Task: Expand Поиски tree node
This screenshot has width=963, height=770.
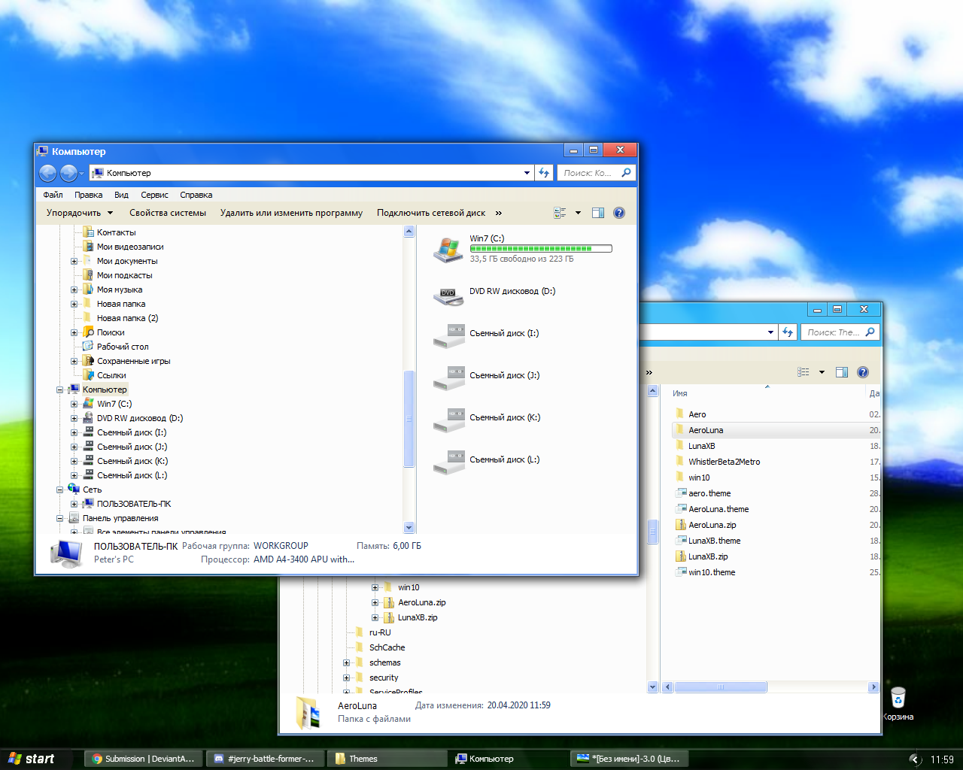Action: (x=74, y=332)
